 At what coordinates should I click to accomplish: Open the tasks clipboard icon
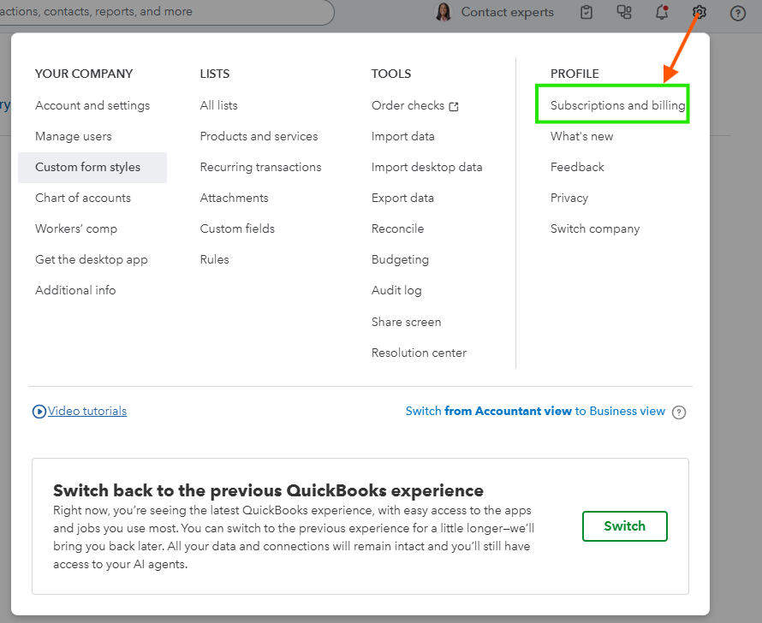(x=586, y=12)
